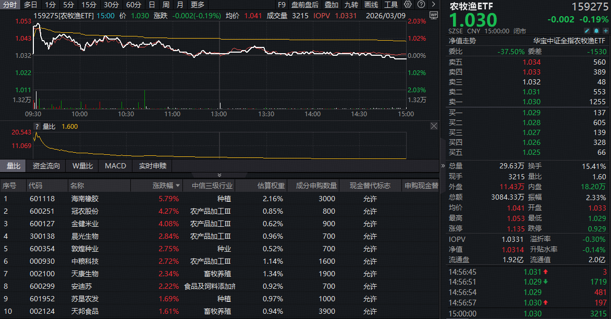
Task: Toggle the 叠加 overlay option
Action: click(x=331, y=5)
